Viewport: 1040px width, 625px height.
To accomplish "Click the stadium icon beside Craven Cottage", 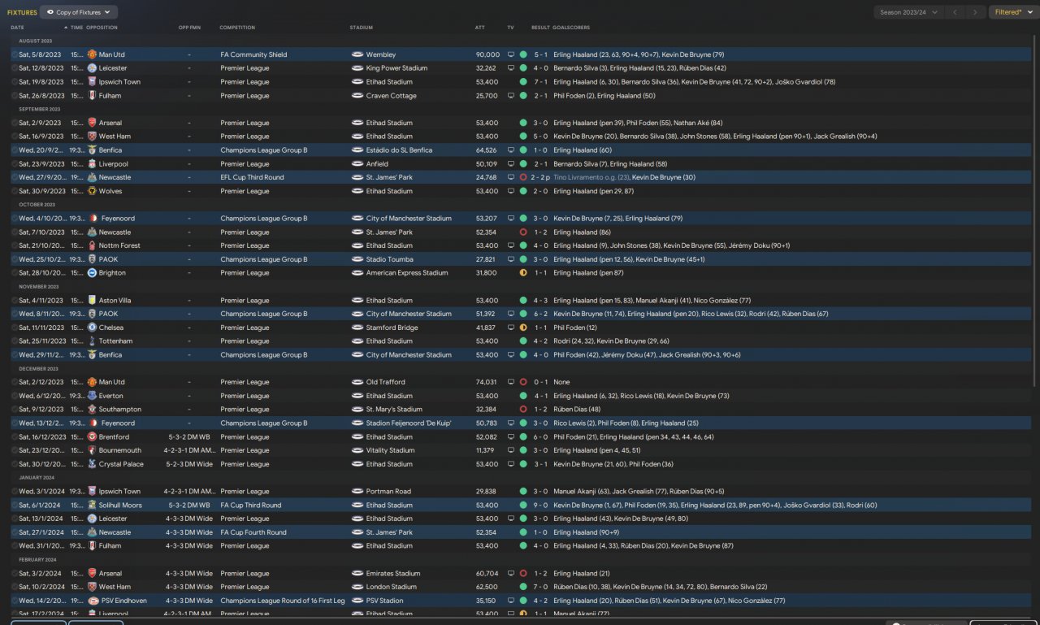I will (357, 95).
